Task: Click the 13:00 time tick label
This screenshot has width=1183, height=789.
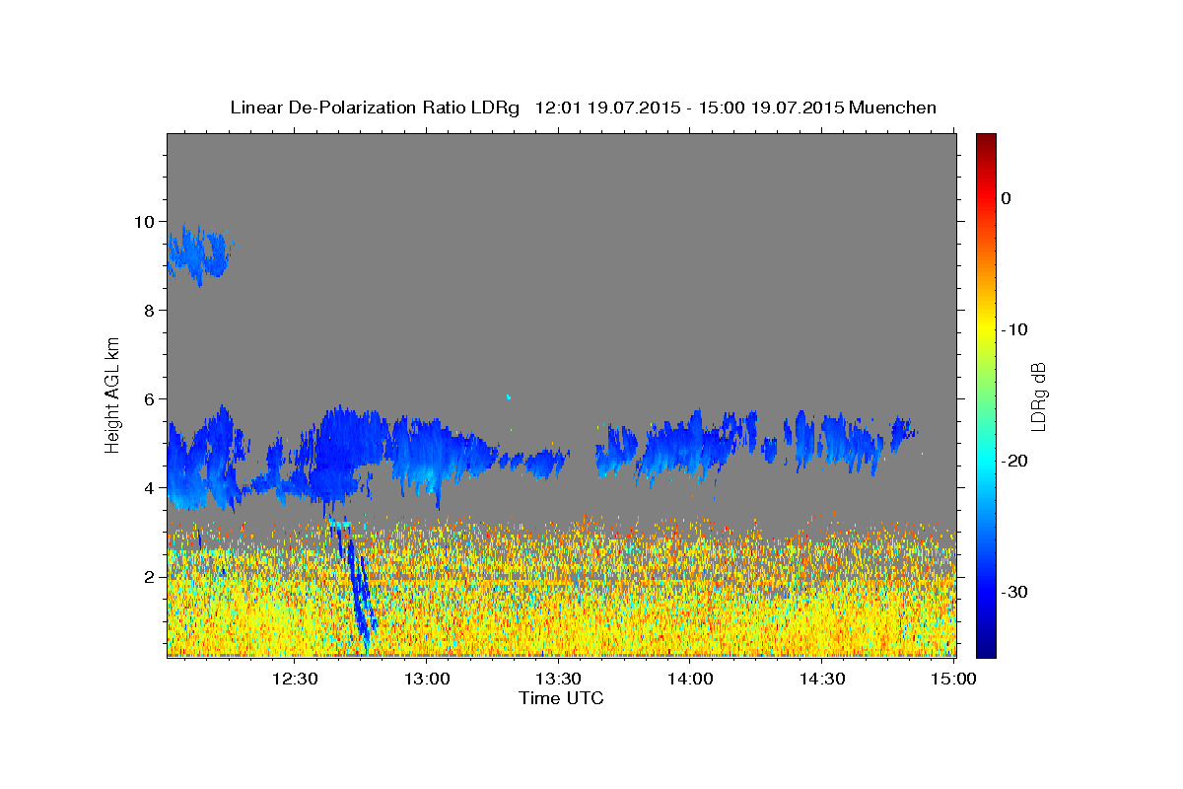Action: 428,680
